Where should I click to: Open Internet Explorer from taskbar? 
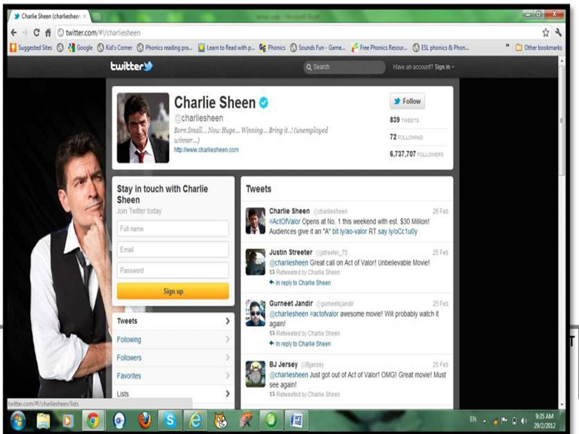pos(195,421)
